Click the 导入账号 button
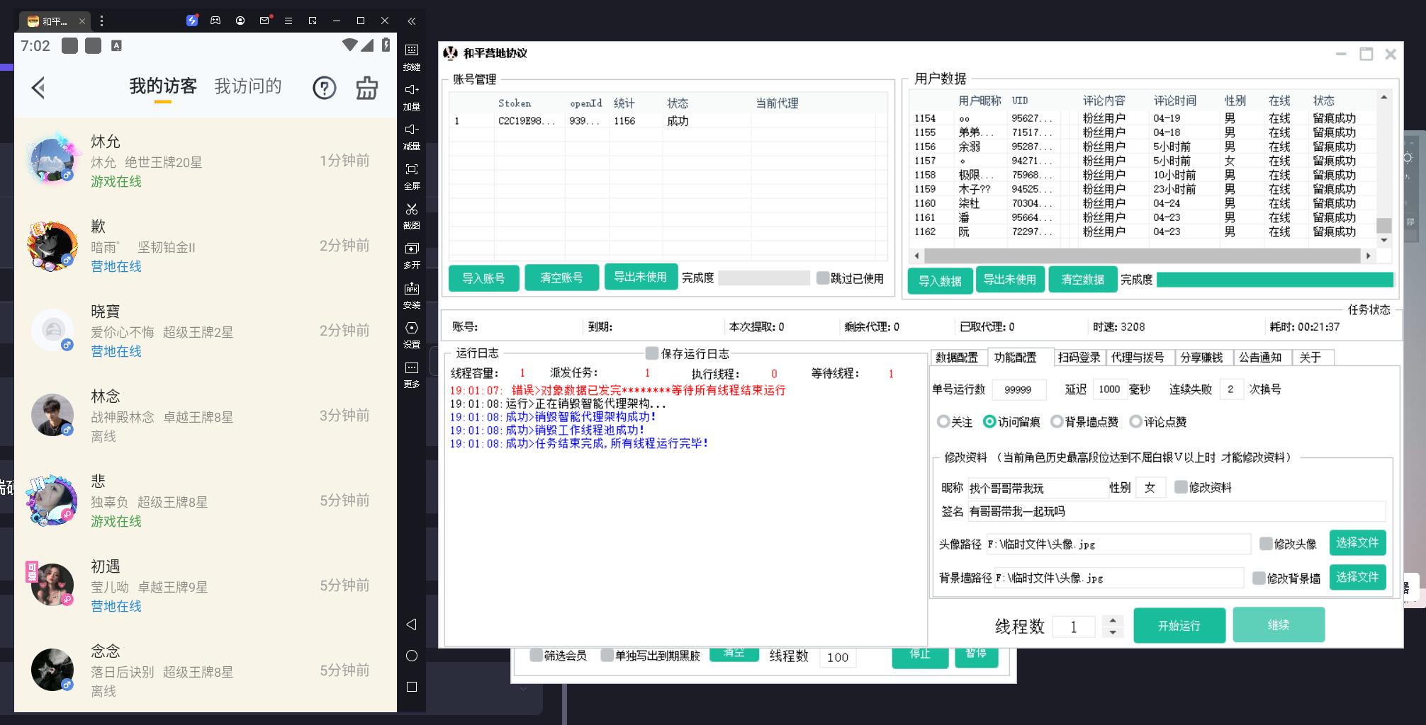The width and height of the screenshot is (1426, 725). pos(483,278)
